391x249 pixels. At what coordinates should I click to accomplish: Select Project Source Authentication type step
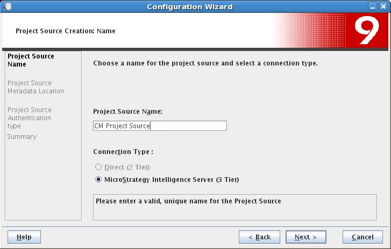30,118
